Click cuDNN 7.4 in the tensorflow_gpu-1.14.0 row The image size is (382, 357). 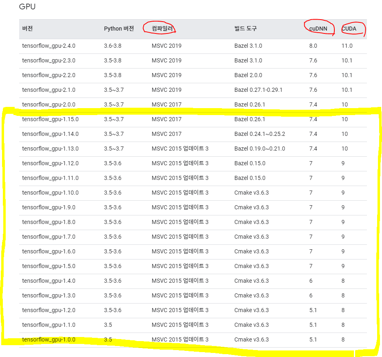313,134
